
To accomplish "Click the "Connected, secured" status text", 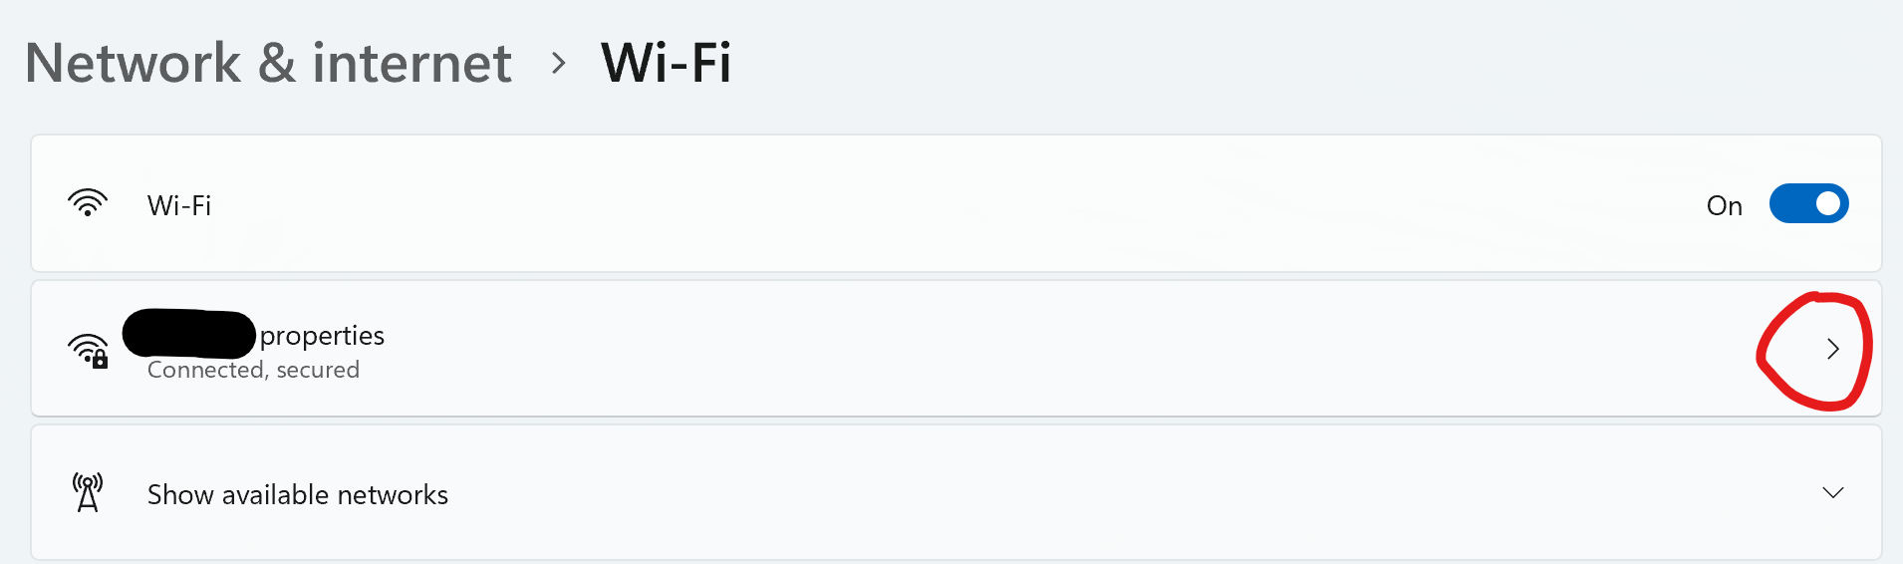I will click(x=253, y=370).
